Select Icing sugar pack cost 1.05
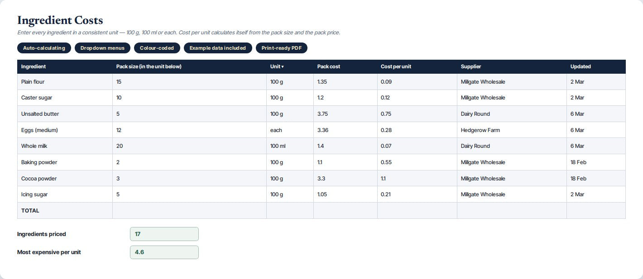The width and height of the screenshot is (643, 279). click(345, 194)
